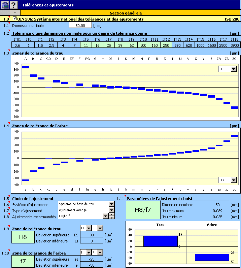Open the IT7 dropdown in shaft chart
241x268 pixels.
pos(234,180)
